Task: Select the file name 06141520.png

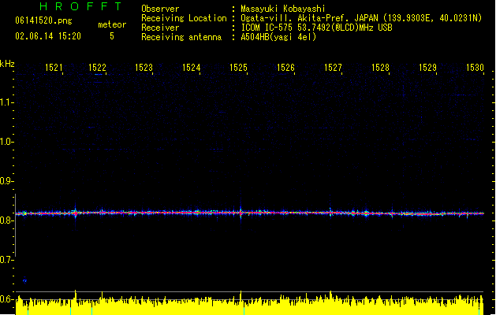Action: (43, 20)
